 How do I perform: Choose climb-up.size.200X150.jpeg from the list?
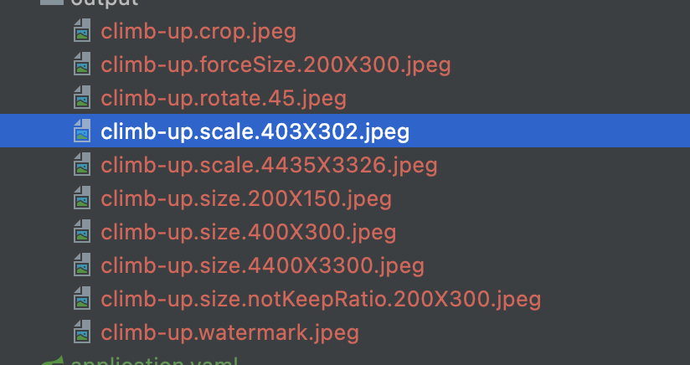(x=246, y=199)
